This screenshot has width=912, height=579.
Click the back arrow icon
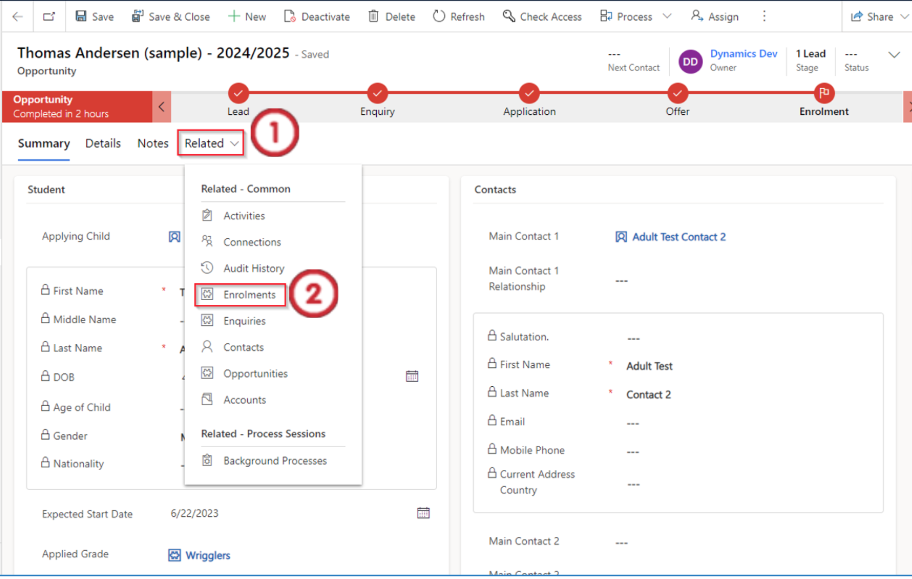18,17
